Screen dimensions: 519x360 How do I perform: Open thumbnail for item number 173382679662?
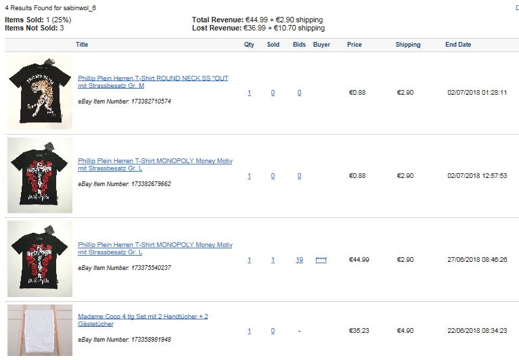tap(39, 175)
